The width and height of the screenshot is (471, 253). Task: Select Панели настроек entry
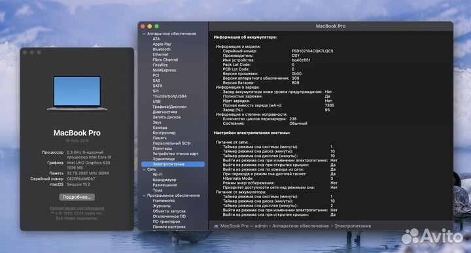(x=169, y=227)
